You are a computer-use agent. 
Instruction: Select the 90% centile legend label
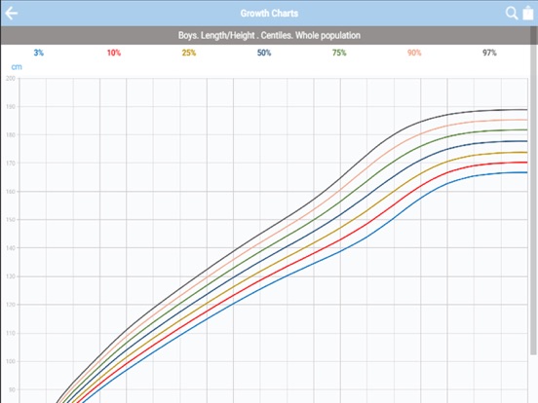tap(414, 53)
